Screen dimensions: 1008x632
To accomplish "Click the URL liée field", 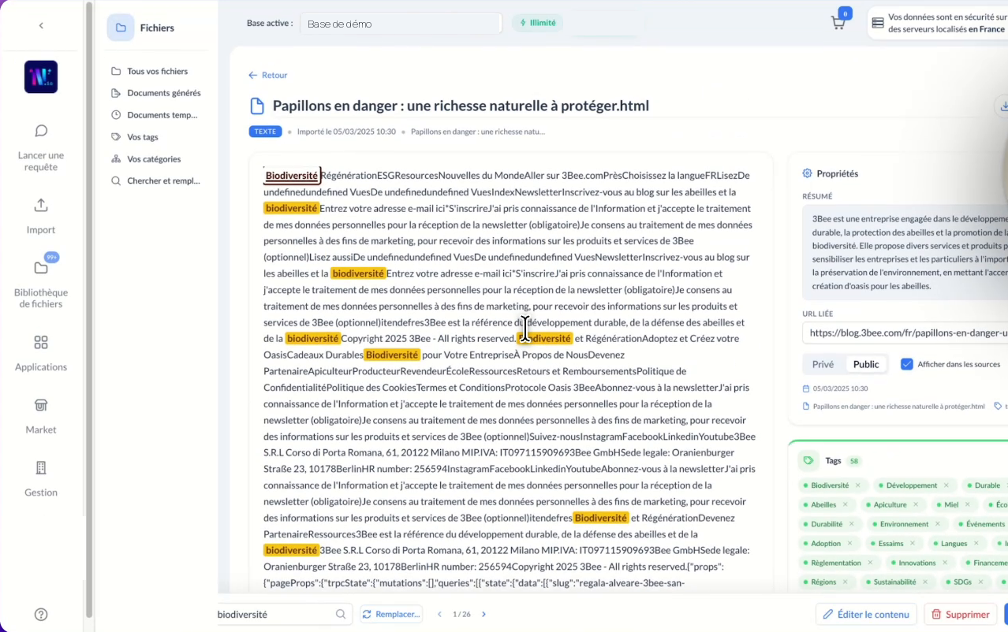I will click(x=905, y=333).
